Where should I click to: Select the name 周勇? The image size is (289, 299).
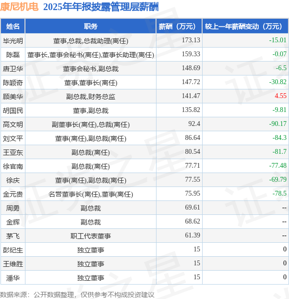point(13,208)
